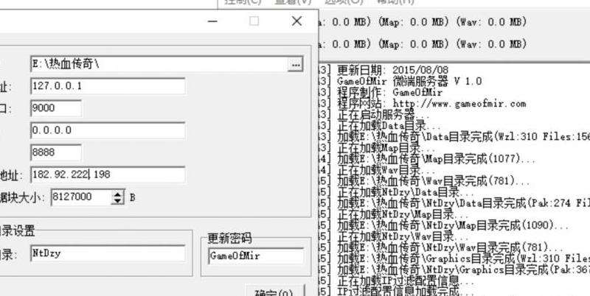Click the GameOfMir update password field
This screenshot has width=590, height=296.
click(255, 256)
